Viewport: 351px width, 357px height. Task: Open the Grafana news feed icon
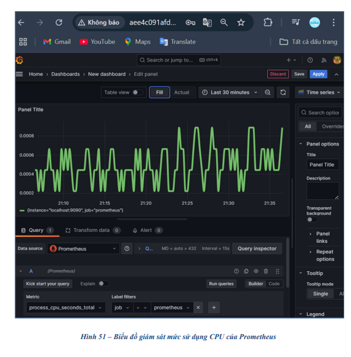click(x=324, y=60)
